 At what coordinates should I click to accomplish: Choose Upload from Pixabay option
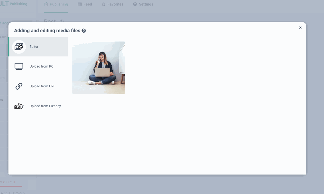pyautogui.click(x=45, y=106)
